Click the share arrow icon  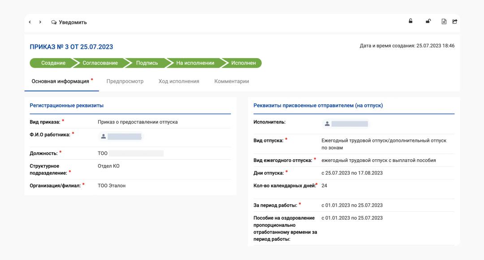tap(454, 21)
